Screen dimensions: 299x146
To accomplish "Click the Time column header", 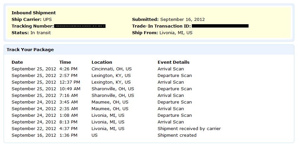I will (x=65, y=62).
